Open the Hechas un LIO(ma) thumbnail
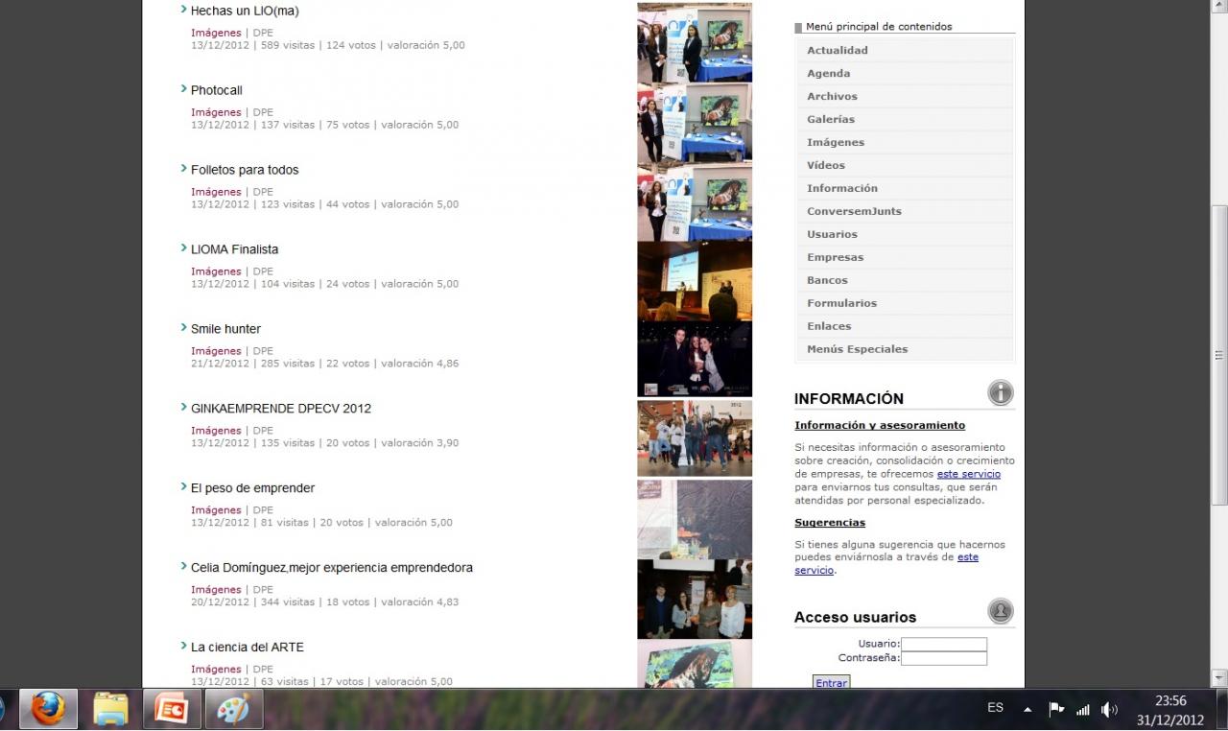The width and height of the screenshot is (1228, 731). coord(695,43)
